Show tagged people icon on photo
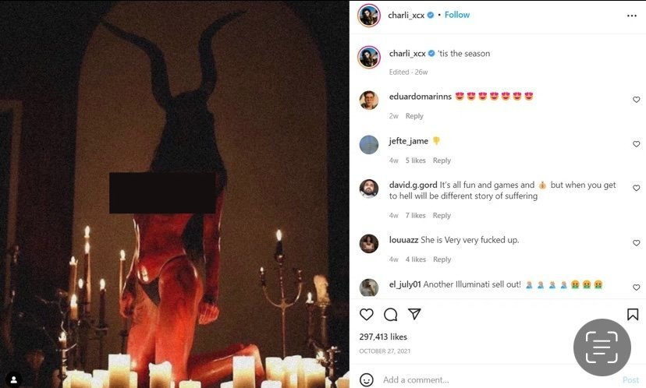Screen dimensions: 646x388 [13, 379]
